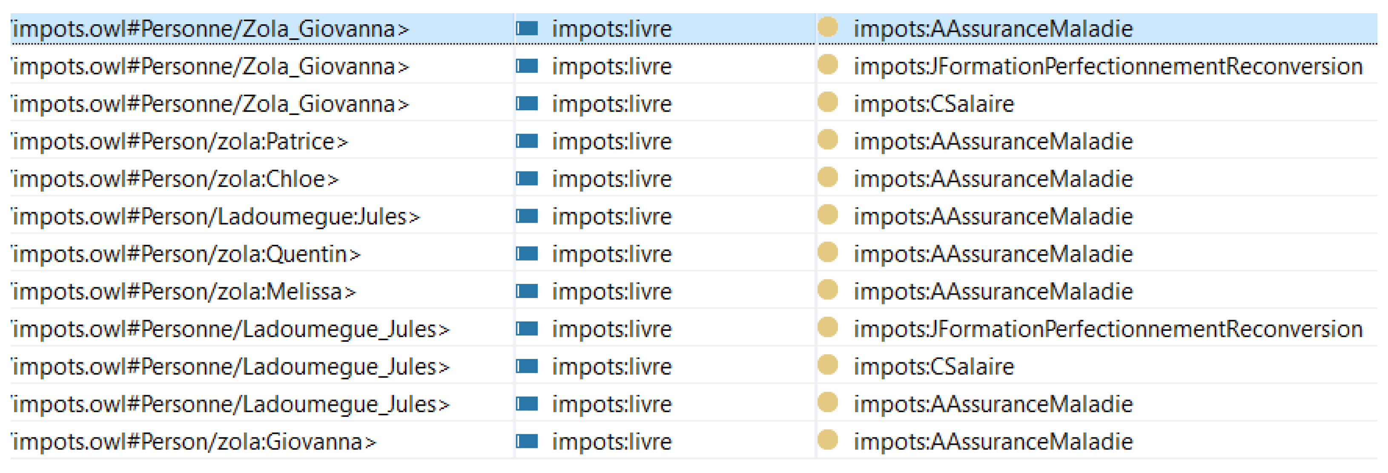Click blue property icon in Ladoumegue:Jules row
Viewport: 1388px width, 473px height.
[526, 216]
